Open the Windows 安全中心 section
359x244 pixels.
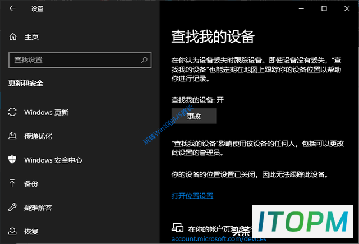click(53, 160)
